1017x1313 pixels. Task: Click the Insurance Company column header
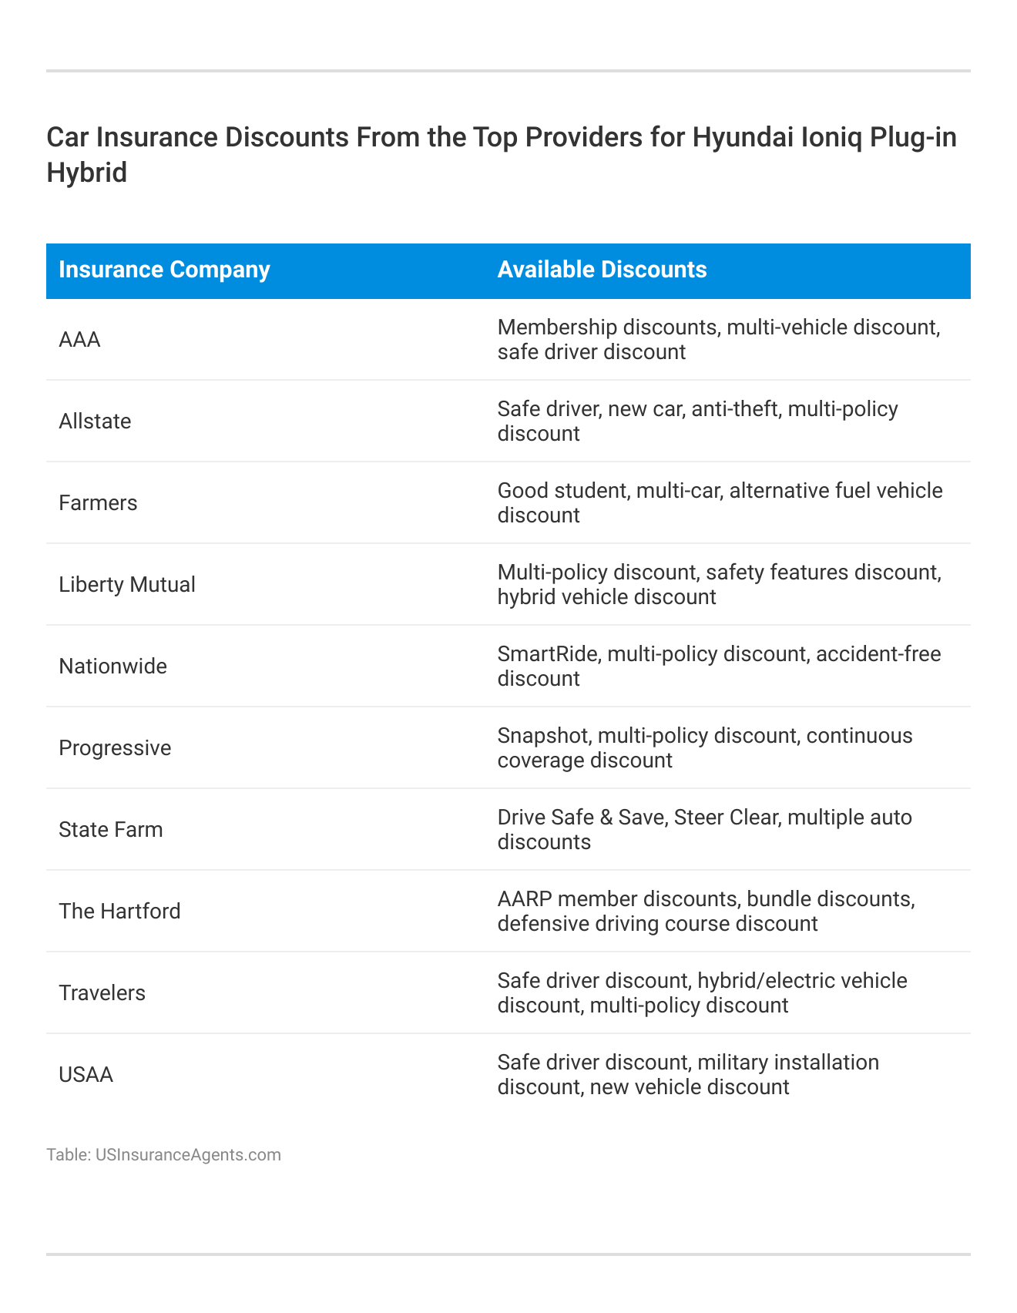click(x=164, y=270)
